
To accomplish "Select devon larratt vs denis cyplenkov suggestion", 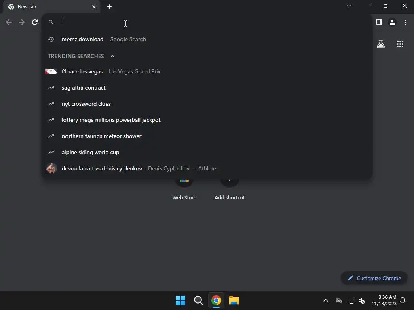I will [x=207, y=168].
